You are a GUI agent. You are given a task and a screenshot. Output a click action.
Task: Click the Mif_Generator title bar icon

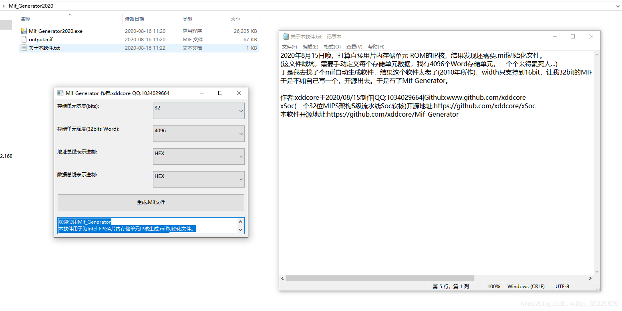[60, 93]
